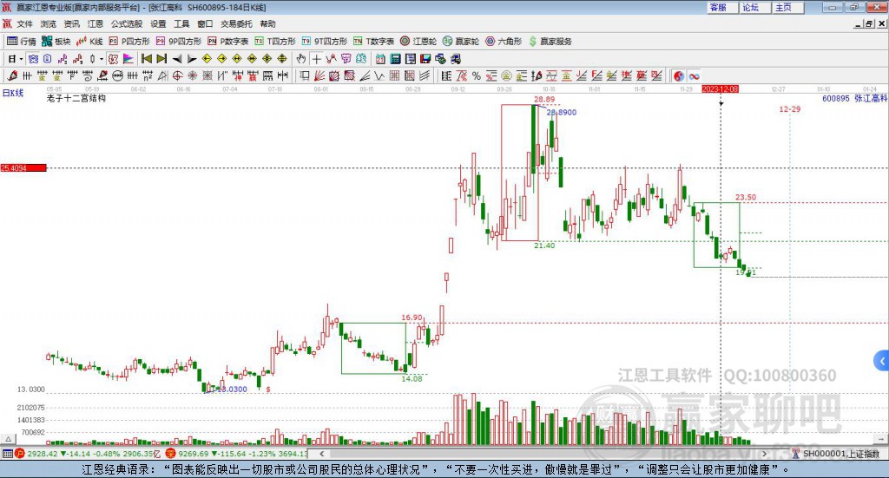The image size is (889, 478).
Task: Toggle the yin-yang icon
Action: [x=679, y=75]
